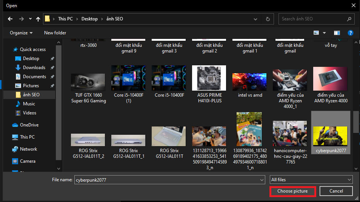
Task: Click New folder in the toolbar
Action: click(x=55, y=33)
